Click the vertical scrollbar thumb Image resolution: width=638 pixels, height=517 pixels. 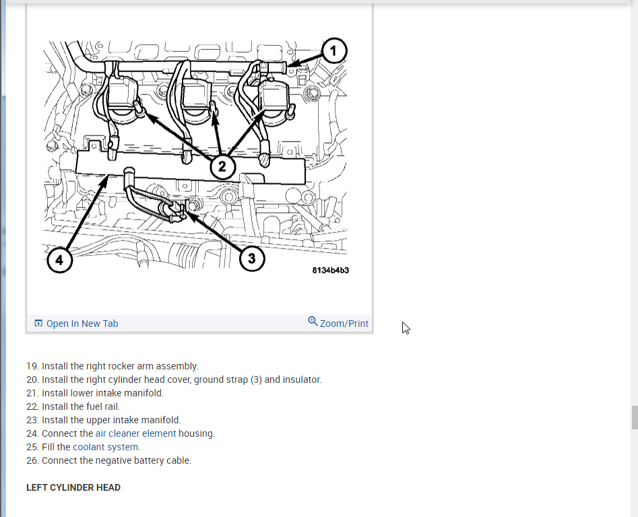click(635, 417)
